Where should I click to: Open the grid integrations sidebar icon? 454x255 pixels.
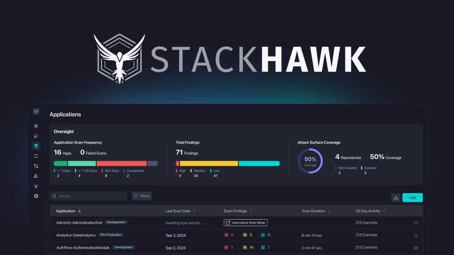pos(36,166)
